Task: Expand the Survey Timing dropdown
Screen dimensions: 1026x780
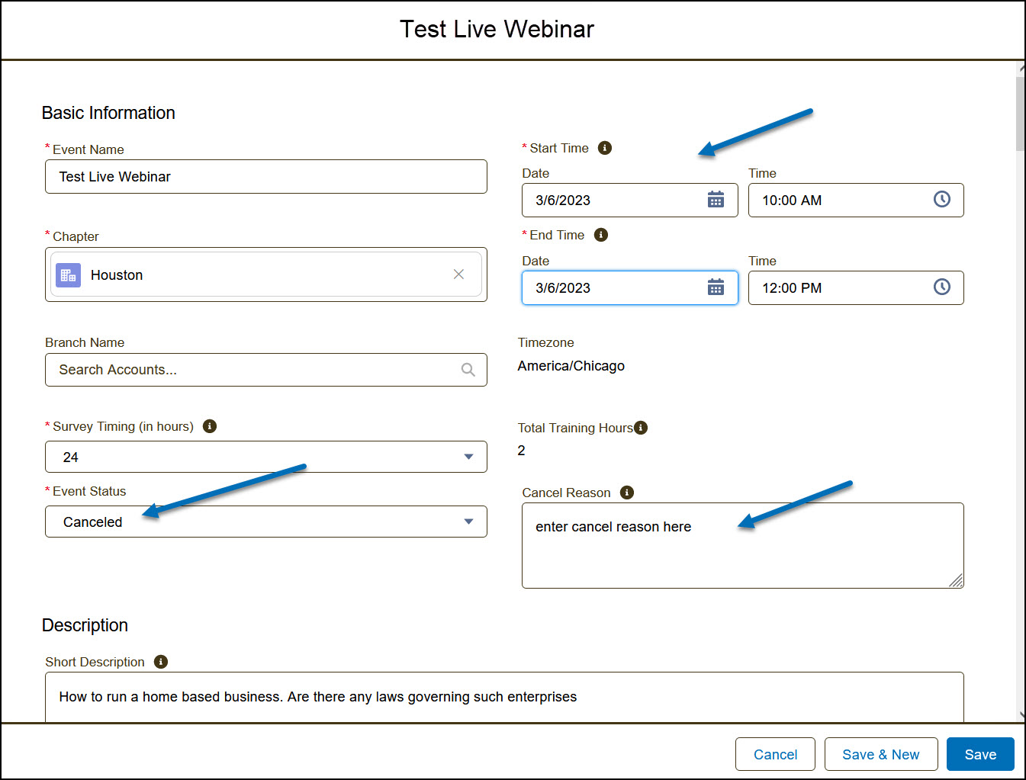Action: [x=265, y=457]
